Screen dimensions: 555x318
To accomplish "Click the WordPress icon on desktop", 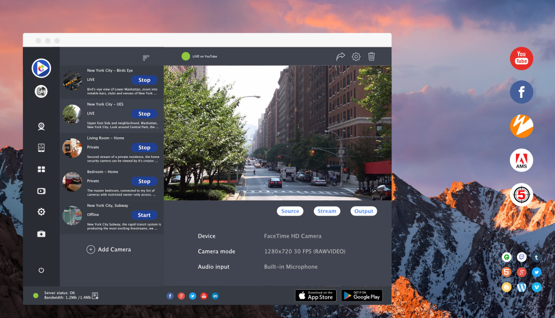I will [521, 287].
